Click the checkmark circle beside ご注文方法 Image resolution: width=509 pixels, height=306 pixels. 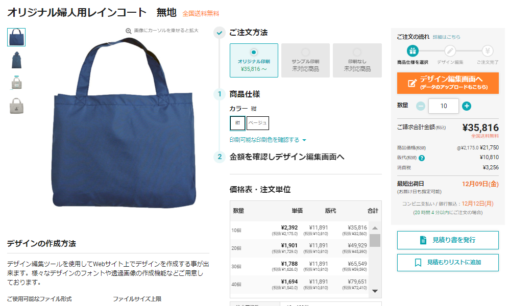[220, 33]
